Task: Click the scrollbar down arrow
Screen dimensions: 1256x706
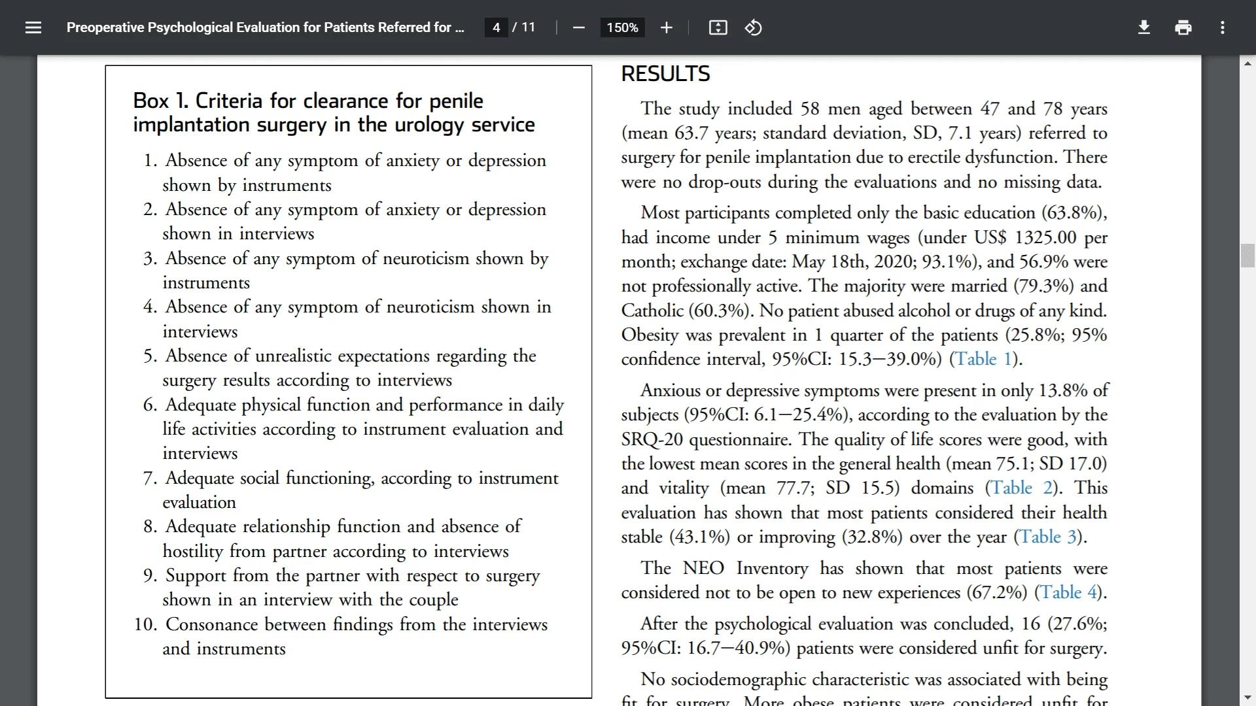Action: (x=1247, y=698)
